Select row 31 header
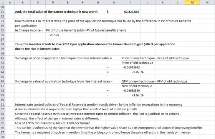The height and width of the screenshot is (139, 215). point(2,12)
